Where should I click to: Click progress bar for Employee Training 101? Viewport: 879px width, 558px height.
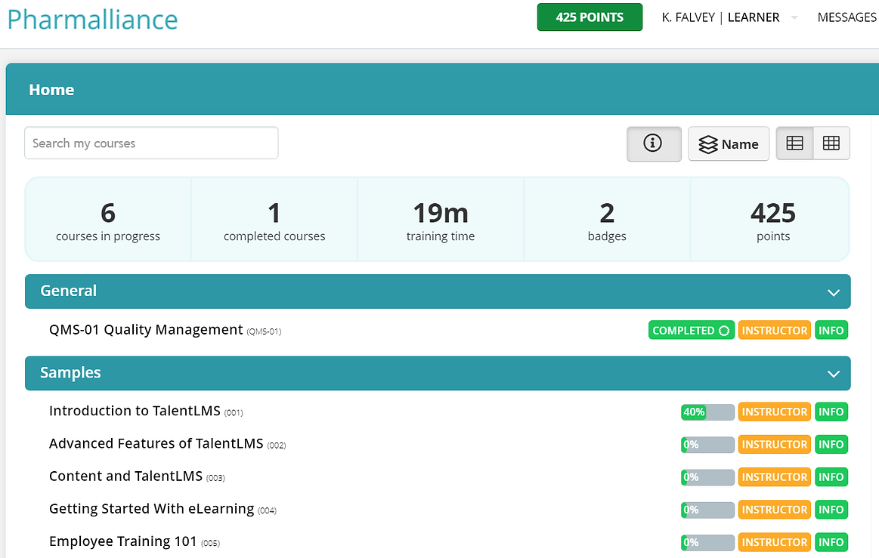pyautogui.click(x=707, y=541)
